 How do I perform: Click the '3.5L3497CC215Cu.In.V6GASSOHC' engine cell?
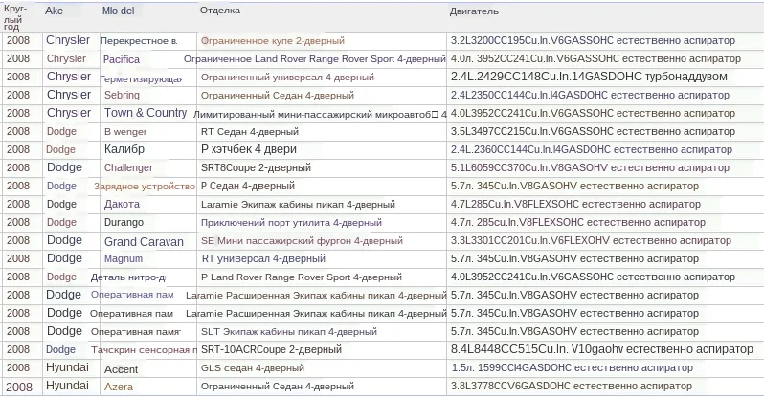(593, 131)
